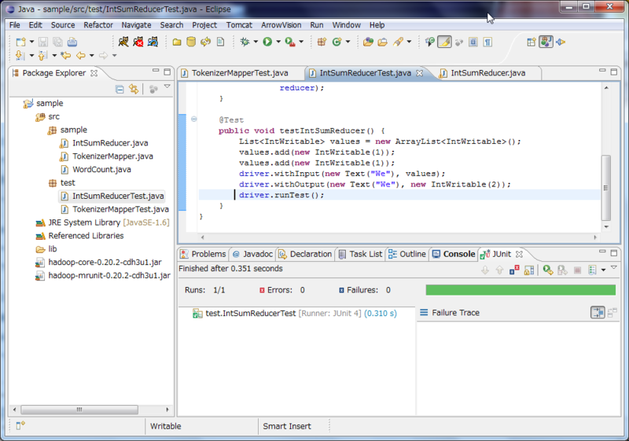This screenshot has height=441, width=629.
Task: Toggle Link with Editor in Package Explorer
Action: (x=134, y=89)
